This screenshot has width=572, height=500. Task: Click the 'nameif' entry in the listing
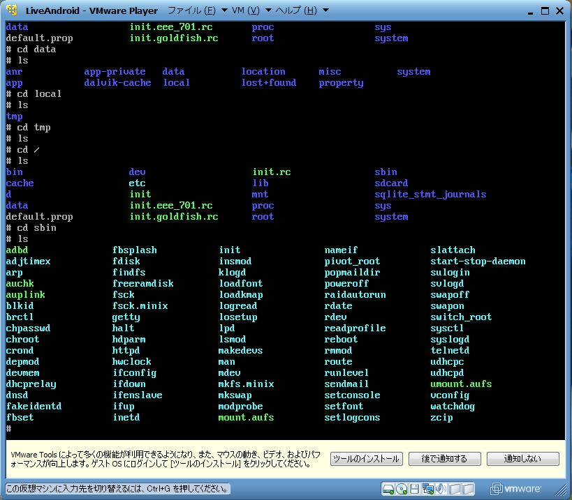(x=341, y=250)
